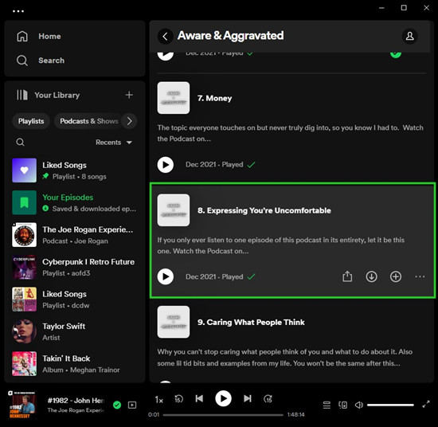Open Cyberpunk Retro Future playlist
The height and width of the screenshot is (427, 438).
click(75, 267)
